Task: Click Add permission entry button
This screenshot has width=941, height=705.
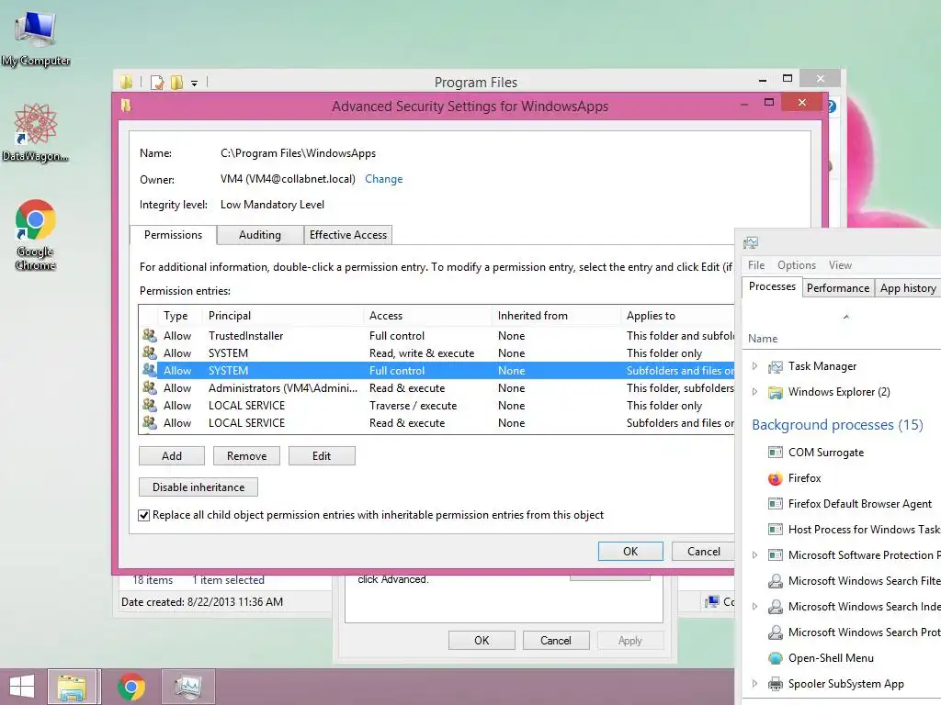Action: pyautogui.click(x=172, y=456)
